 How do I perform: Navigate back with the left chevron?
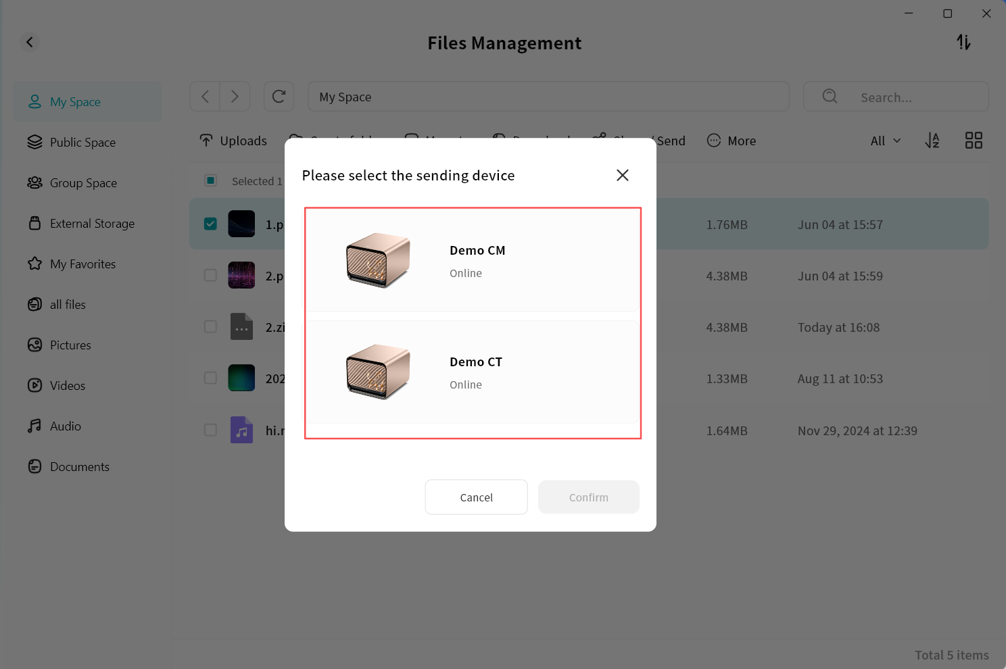click(x=205, y=97)
